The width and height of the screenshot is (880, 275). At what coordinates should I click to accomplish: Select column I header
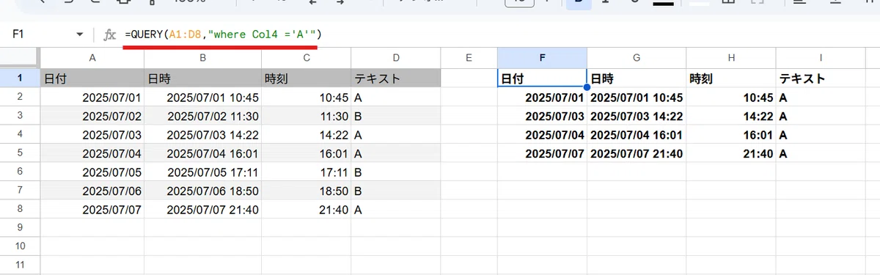point(821,58)
